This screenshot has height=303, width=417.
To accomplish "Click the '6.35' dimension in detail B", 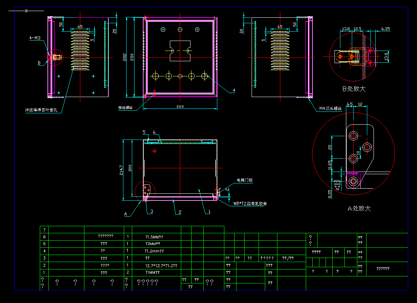I will point(385,29).
